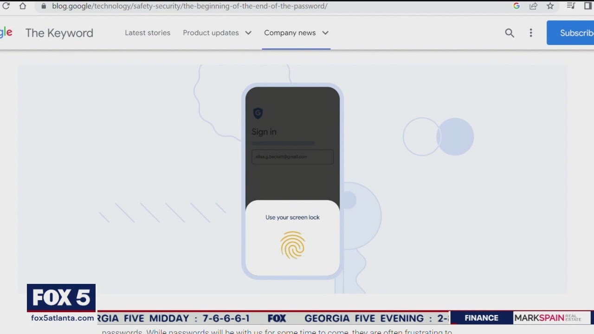
Task: Bookmark this page with the star
Action: [550, 6]
